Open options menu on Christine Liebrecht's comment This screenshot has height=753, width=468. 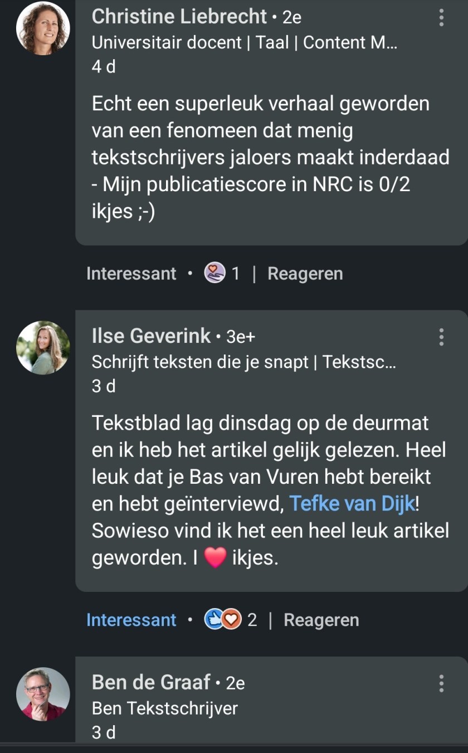click(x=441, y=18)
